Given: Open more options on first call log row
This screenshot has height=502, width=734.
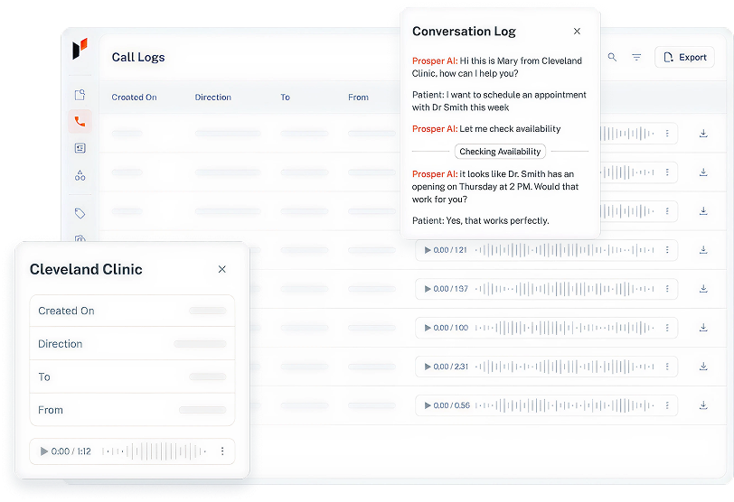Looking at the screenshot, I should pyautogui.click(x=667, y=134).
